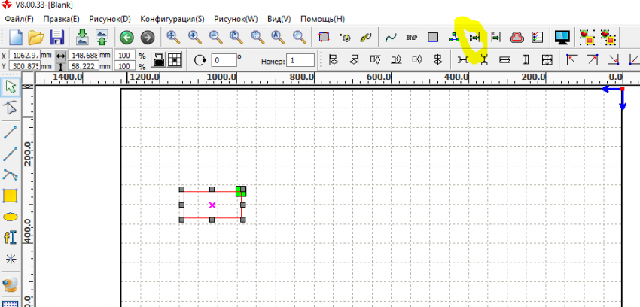This screenshot has height=307, width=640.
Task: Click the BMP bitmap handling icon
Action: (412, 37)
